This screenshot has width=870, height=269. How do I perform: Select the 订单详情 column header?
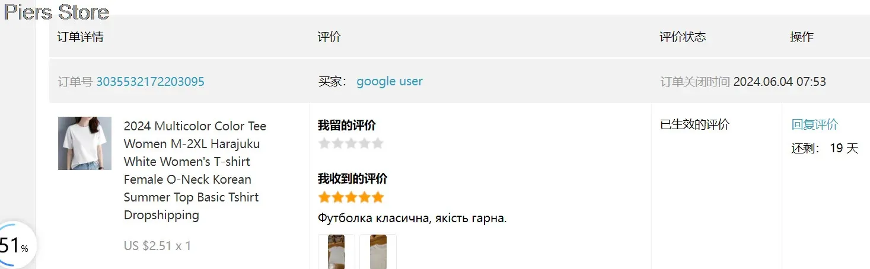(81, 37)
